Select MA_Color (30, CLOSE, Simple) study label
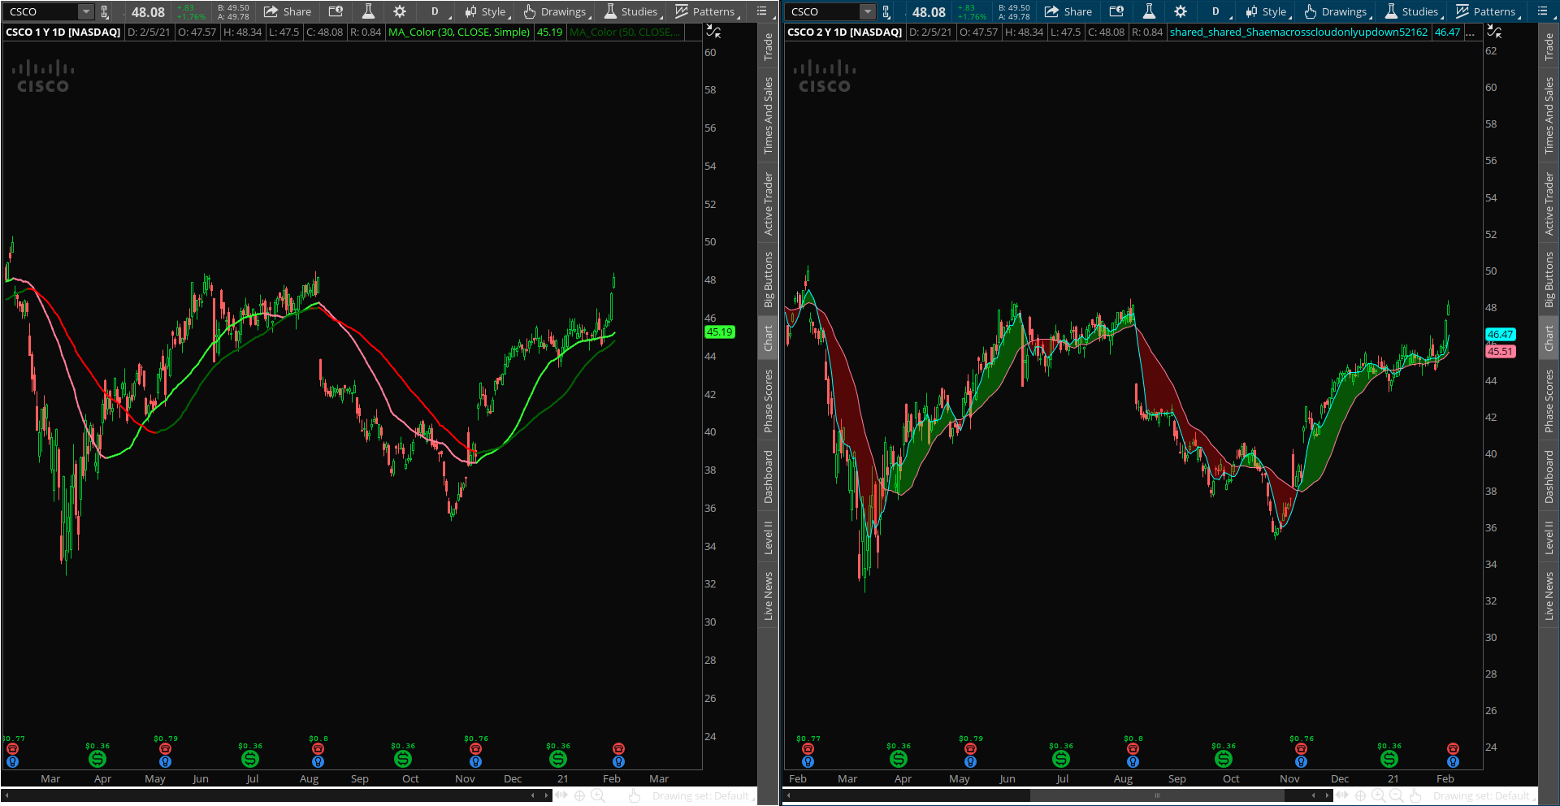The width and height of the screenshot is (1560, 806). pyautogui.click(x=459, y=32)
